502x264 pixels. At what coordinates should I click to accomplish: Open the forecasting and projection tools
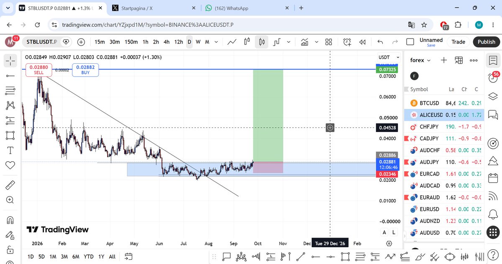point(10,121)
